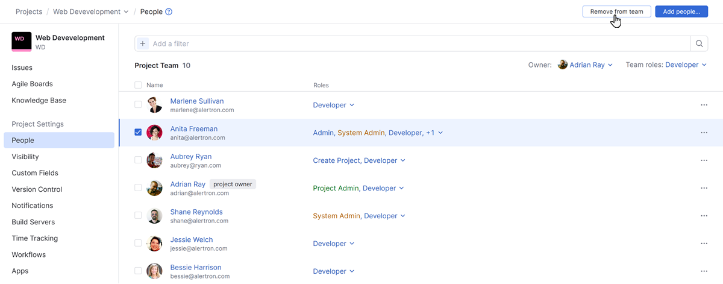Select the checkbox for Marlene Sullivan
Image resolution: width=723 pixels, height=284 pixels.
coord(138,104)
